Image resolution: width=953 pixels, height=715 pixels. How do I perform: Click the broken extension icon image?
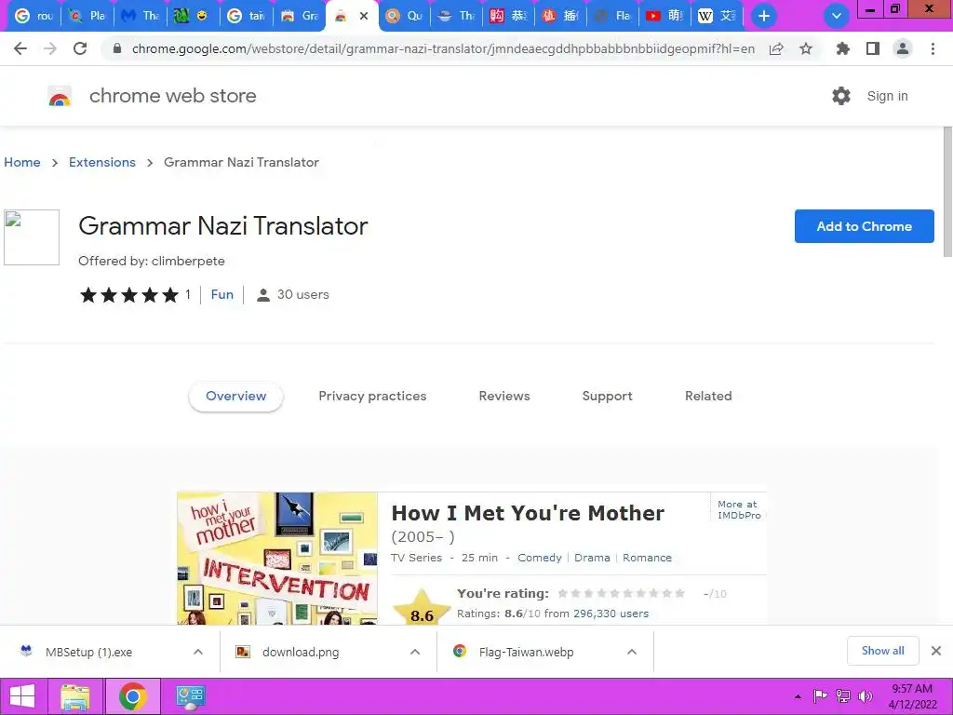tap(32, 237)
